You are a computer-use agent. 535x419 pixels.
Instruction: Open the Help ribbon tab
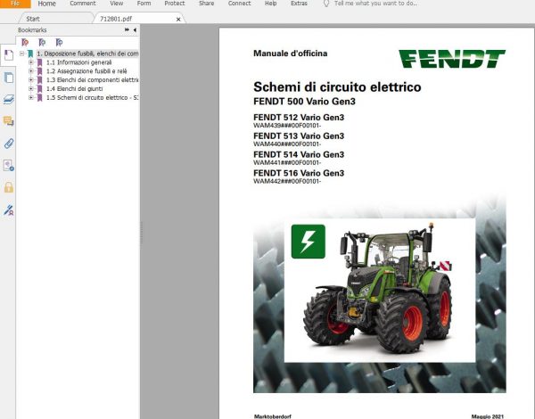point(270,4)
